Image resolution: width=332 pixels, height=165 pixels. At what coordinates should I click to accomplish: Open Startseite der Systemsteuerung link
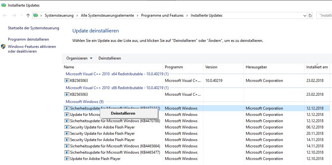(x=33, y=28)
